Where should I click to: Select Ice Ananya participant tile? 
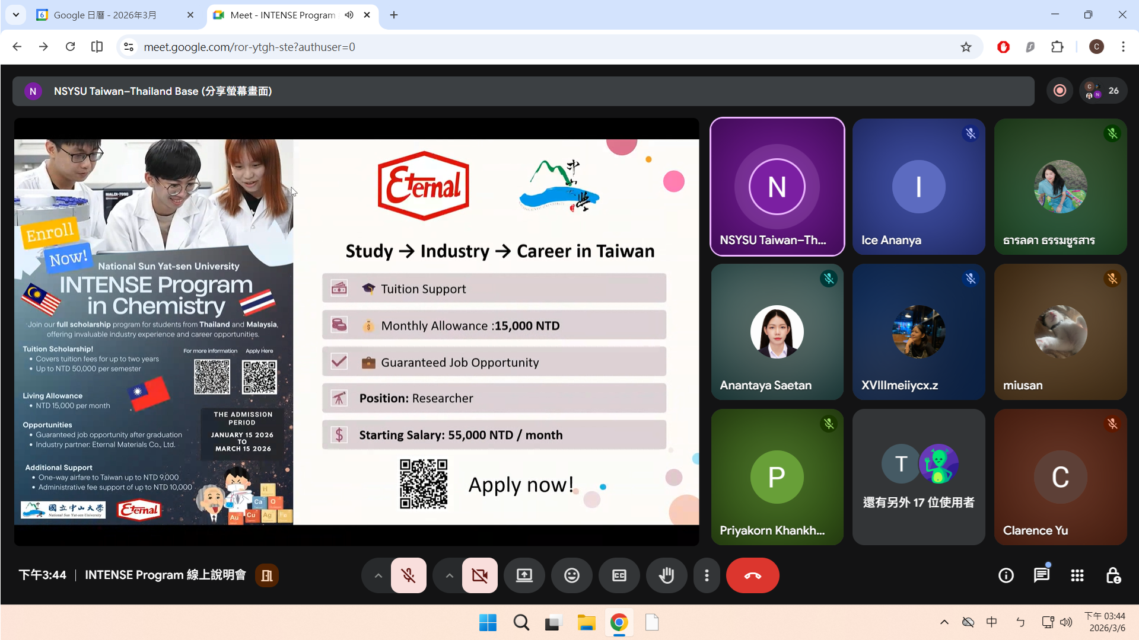[x=919, y=187]
